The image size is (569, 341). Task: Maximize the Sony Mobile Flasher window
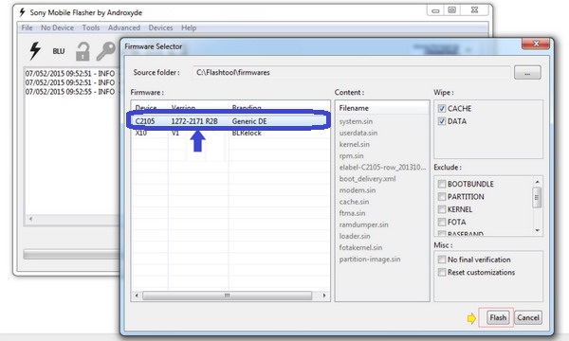451,10
